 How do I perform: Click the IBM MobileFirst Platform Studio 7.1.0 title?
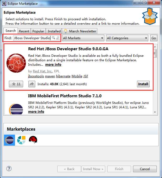tap(65, 96)
